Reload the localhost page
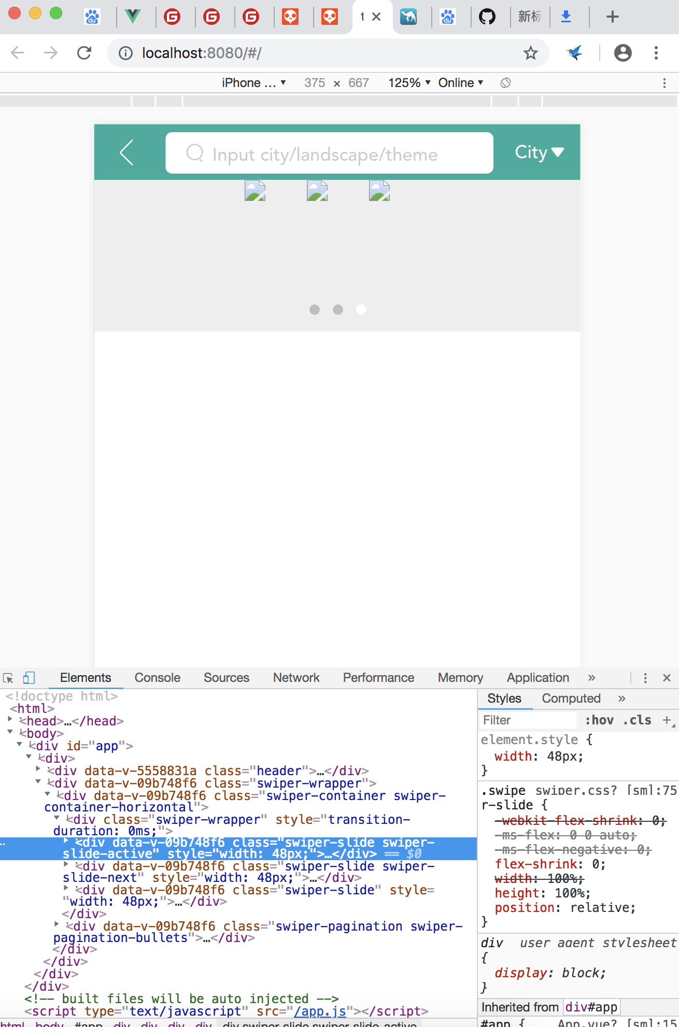The width and height of the screenshot is (679, 1027). pos(84,53)
